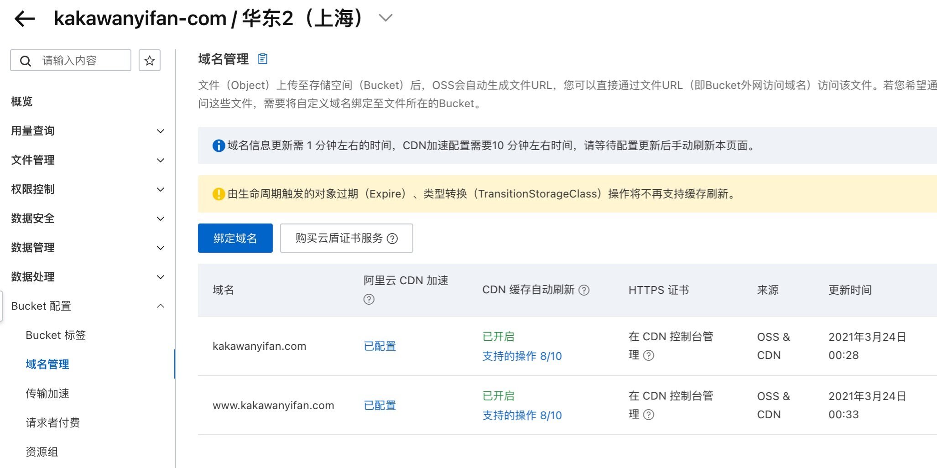Click the document icon beside 域名管理 title
Screen dimensions: 937x468
click(263, 59)
